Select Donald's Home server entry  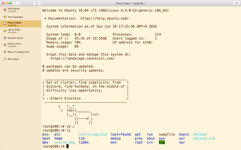click(x=20, y=38)
